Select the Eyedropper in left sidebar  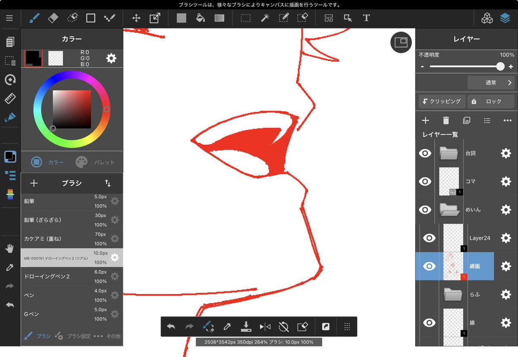pos(10,268)
